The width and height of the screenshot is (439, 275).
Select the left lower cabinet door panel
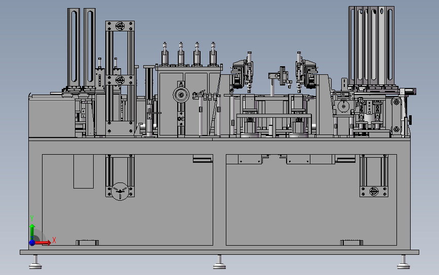pyautogui.click(x=128, y=200)
